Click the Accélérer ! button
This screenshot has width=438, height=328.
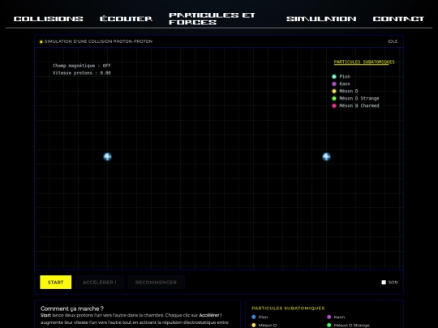100,283
